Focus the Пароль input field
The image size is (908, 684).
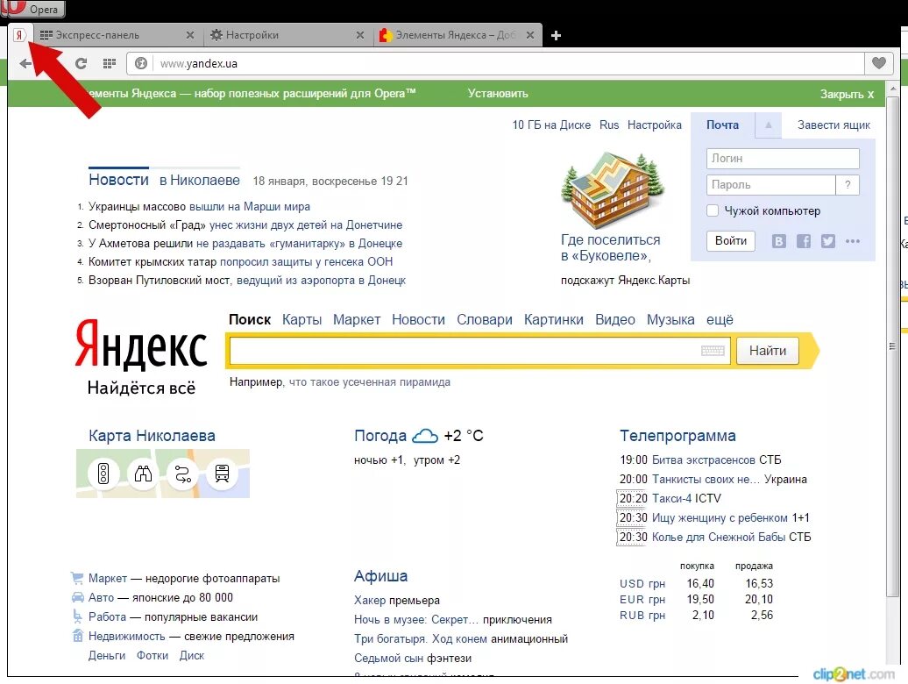[770, 185]
